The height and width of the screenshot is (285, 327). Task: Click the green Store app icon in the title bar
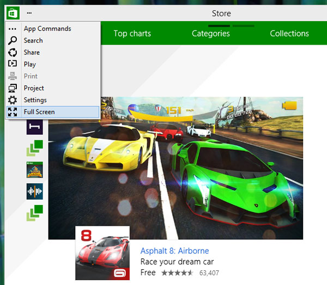pyautogui.click(x=13, y=13)
